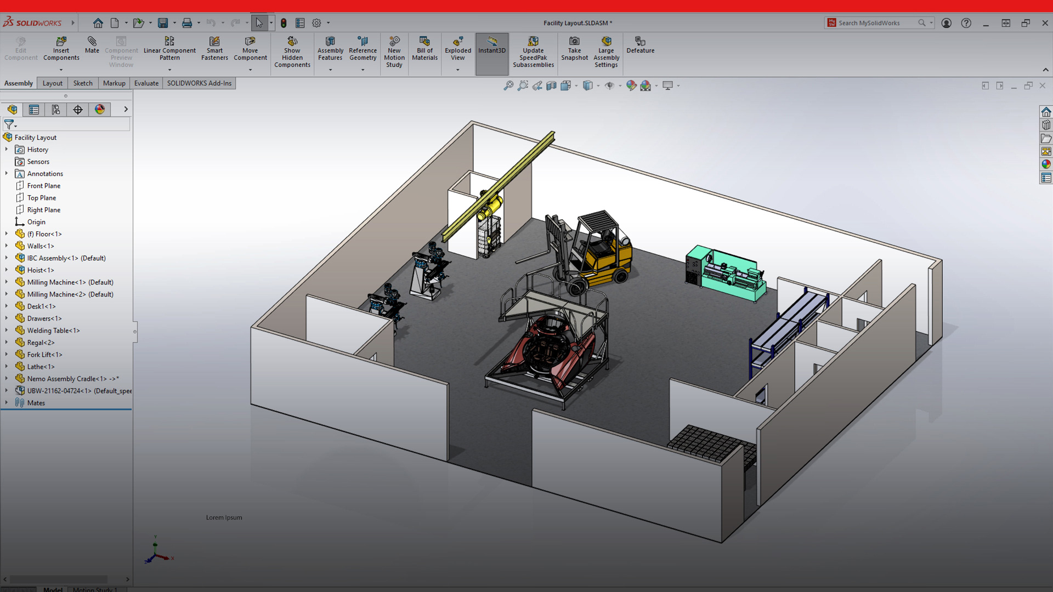This screenshot has height=592, width=1053.
Task: Click the feature tree horizontal scrollbar
Action: tap(59, 579)
